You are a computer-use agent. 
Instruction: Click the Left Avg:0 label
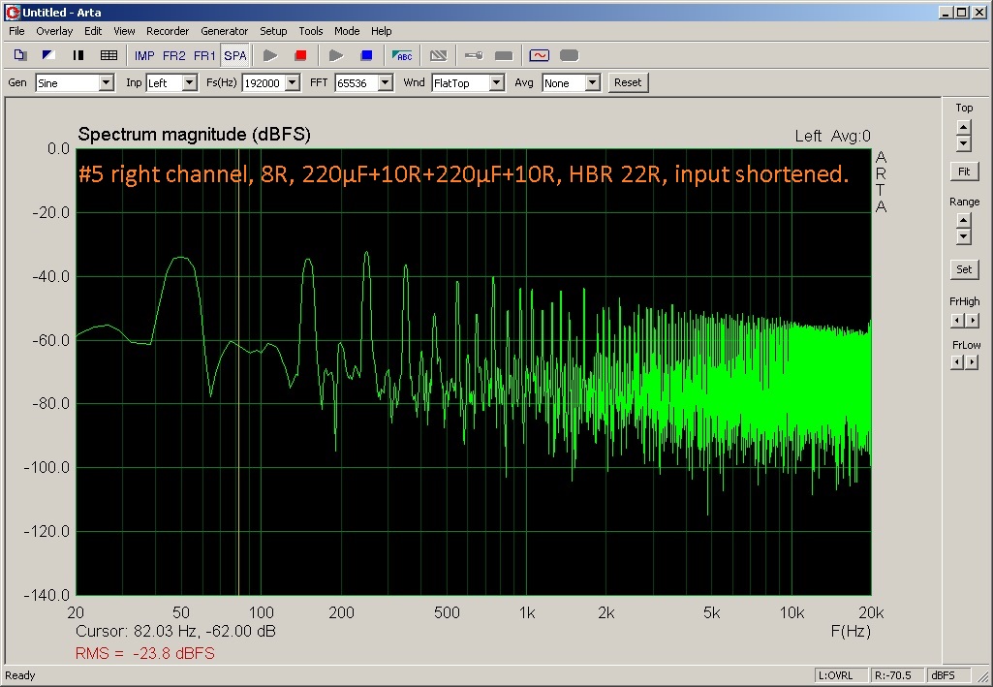tap(833, 136)
